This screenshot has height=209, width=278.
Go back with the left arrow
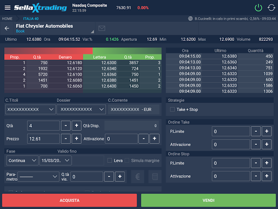[7, 28]
